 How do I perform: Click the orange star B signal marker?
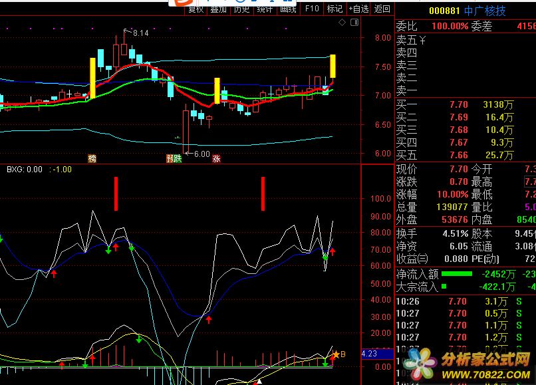coord(336,354)
